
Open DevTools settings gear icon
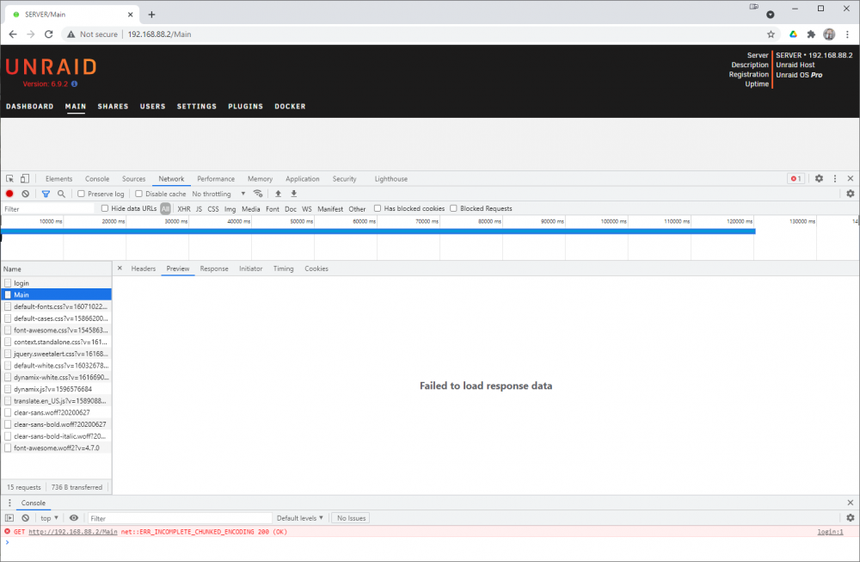819,178
